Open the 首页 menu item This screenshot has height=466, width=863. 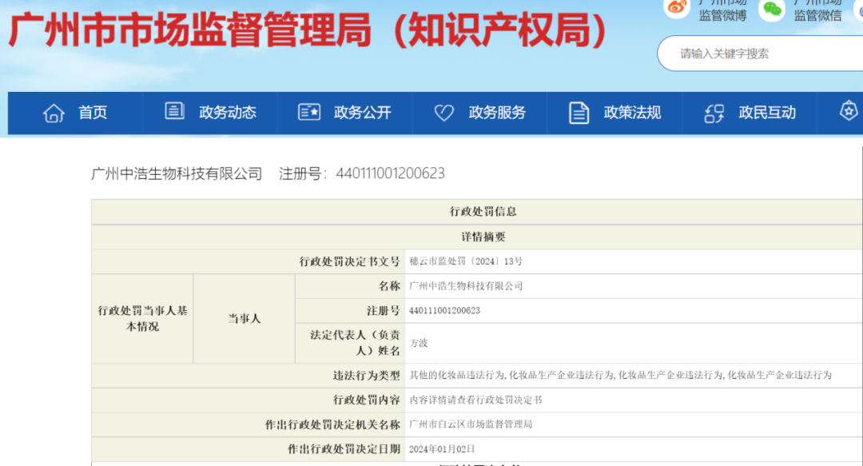click(x=93, y=113)
